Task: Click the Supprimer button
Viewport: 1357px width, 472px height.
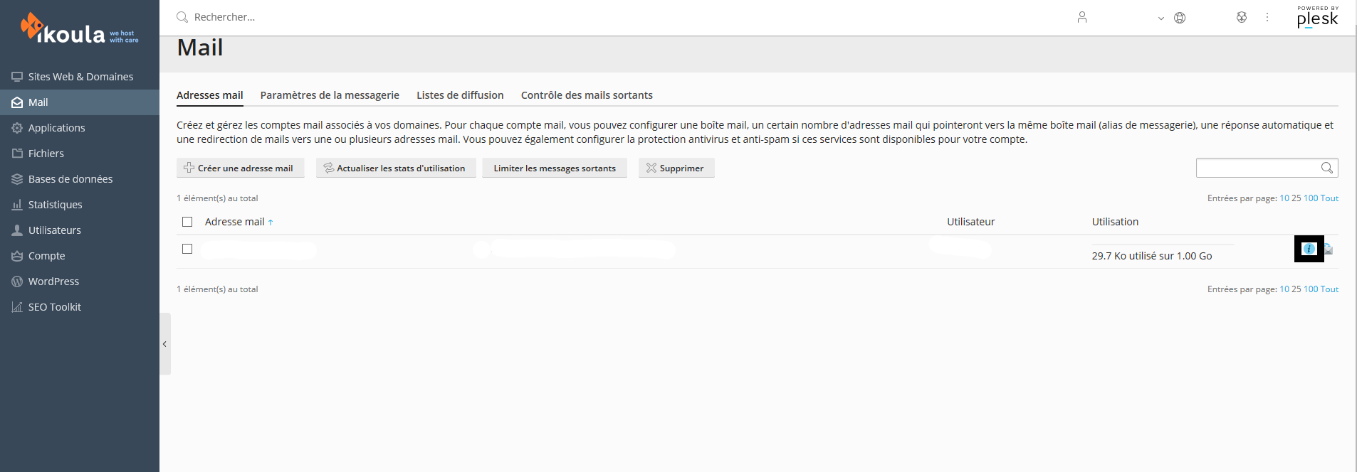Action: [676, 168]
